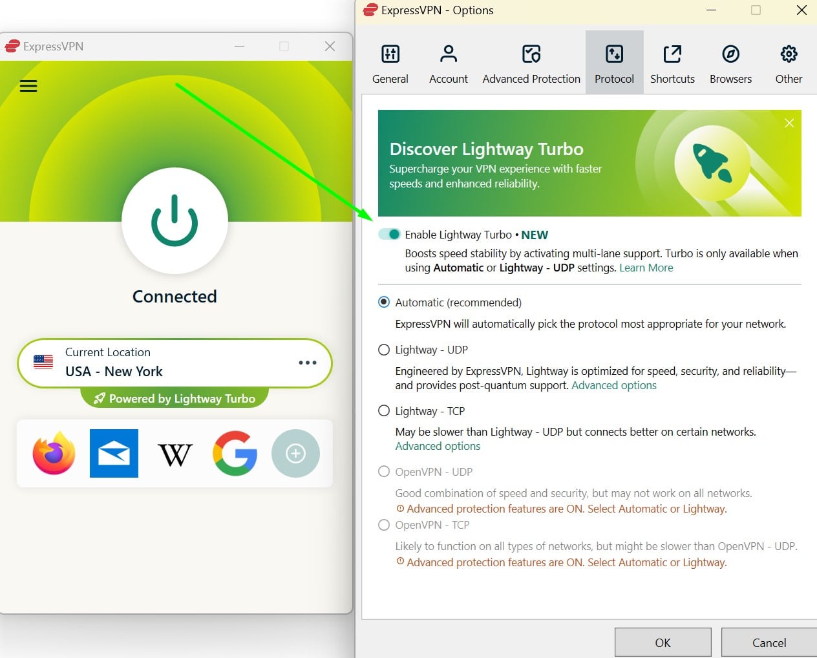This screenshot has height=658, width=817.
Task: Open the Learn More link about Turbo
Action: 646,268
